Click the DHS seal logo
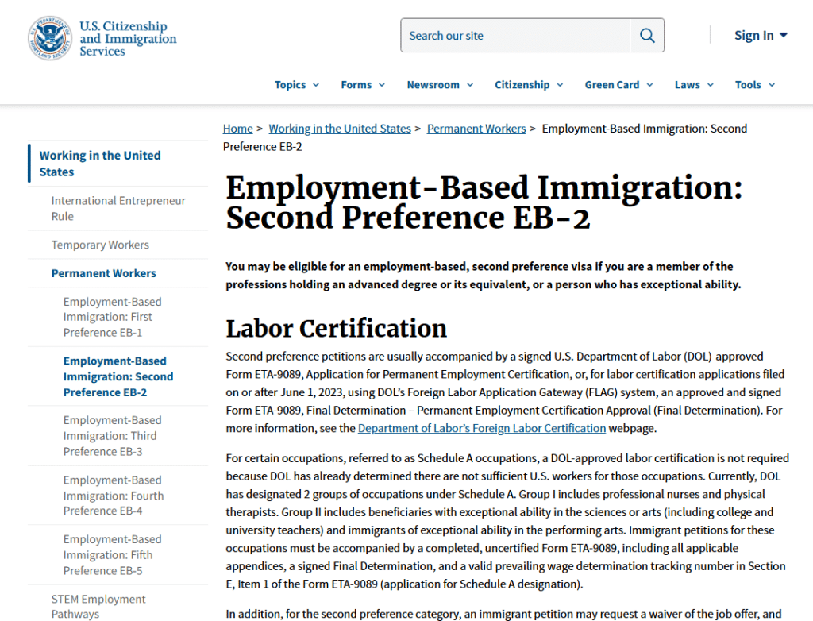 [x=50, y=38]
